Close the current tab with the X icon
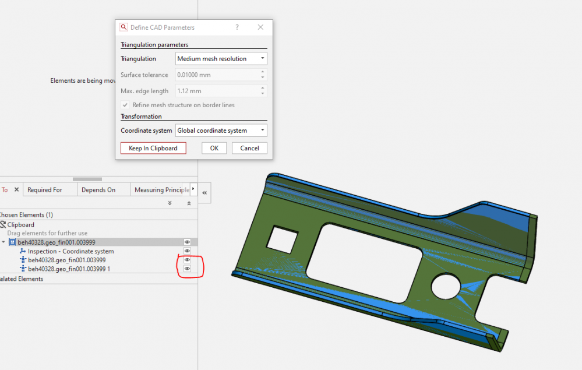Image resolution: width=582 pixels, height=370 pixels. pos(16,190)
